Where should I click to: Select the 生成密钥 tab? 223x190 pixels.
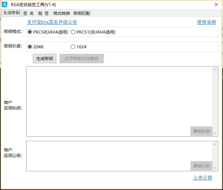11,13
